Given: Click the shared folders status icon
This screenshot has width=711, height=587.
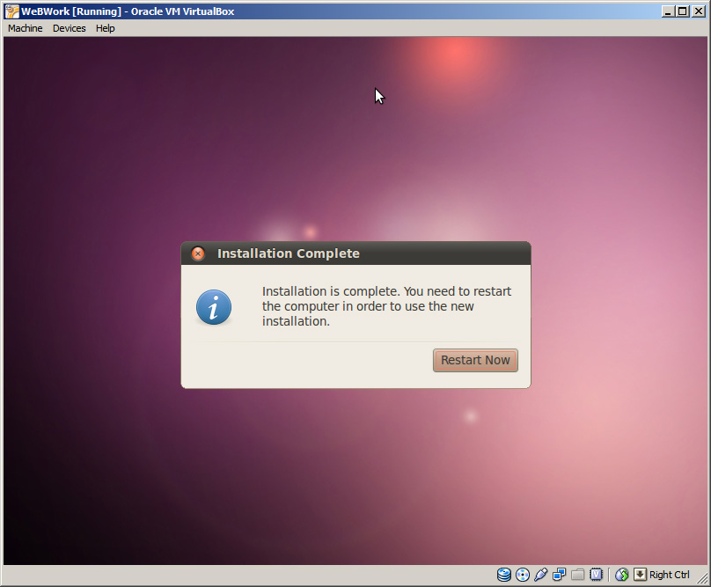Looking at the screenshot, I should (577, 575).
